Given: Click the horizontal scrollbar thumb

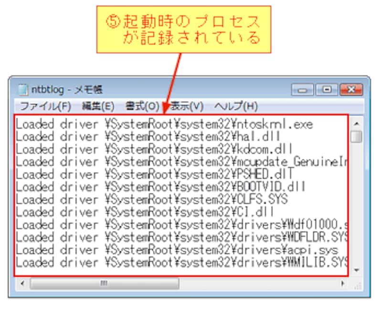Looking at the screenshot, I should click(x=105, y=283).
